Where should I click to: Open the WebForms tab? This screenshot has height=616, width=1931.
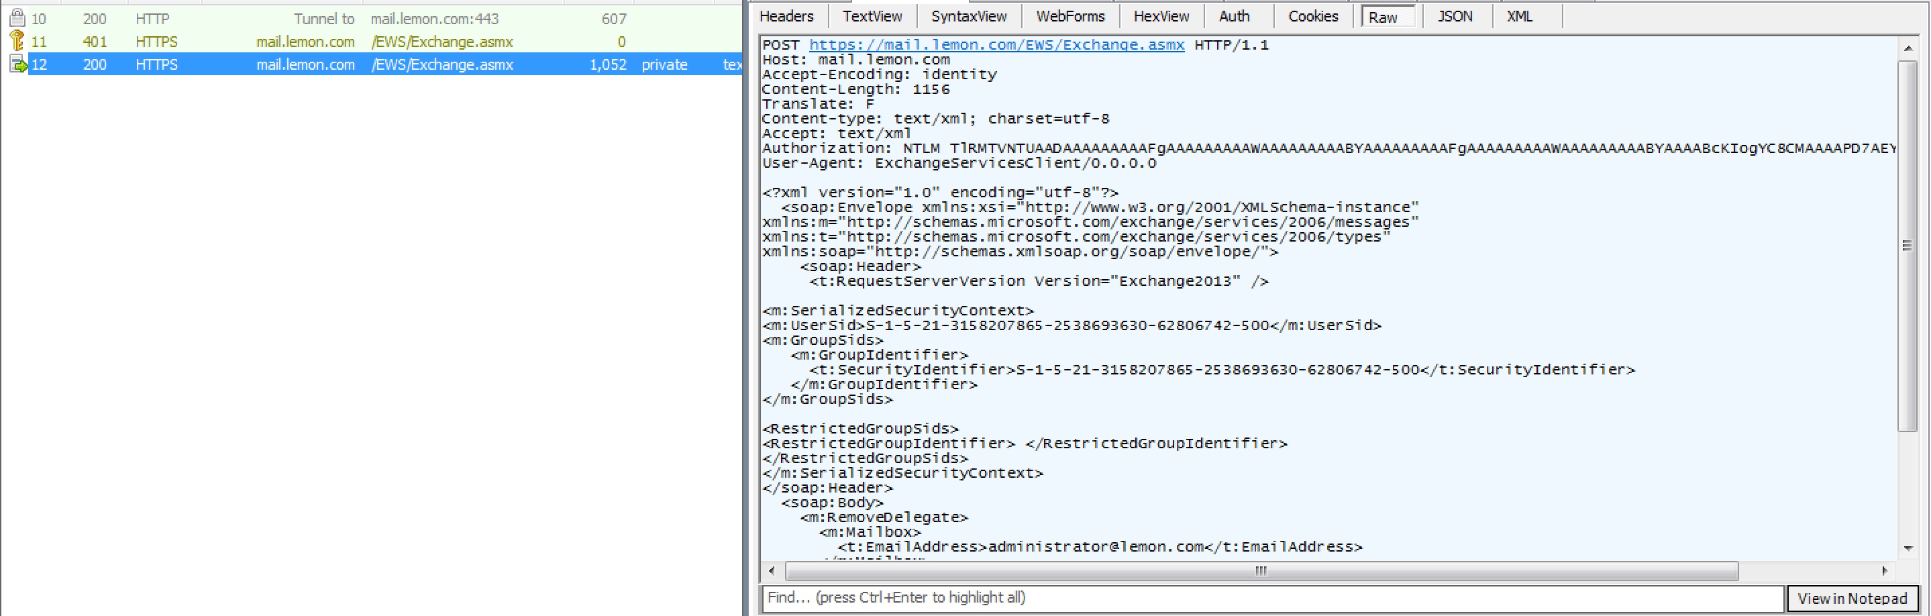[x=1069, y=17]
